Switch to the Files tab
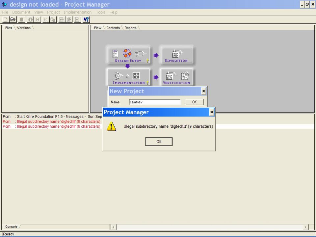Screen dimensions: 316x237 pyautogui.click(x=9, y=28)
